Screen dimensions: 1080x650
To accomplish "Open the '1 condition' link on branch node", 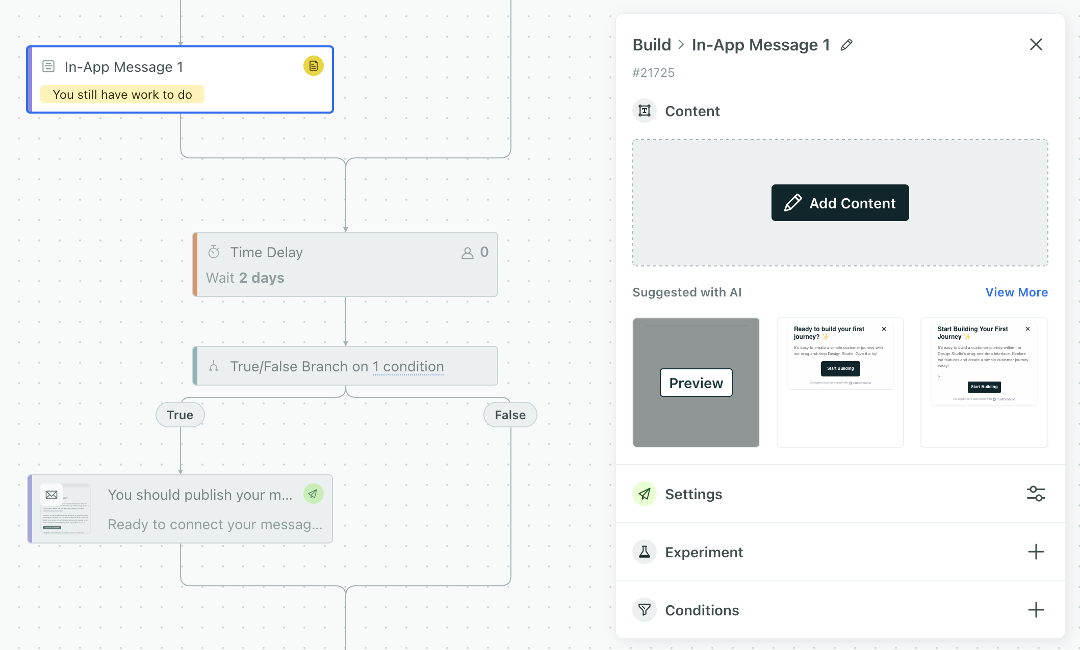I will pyautogui.click(x=408, y=366).
